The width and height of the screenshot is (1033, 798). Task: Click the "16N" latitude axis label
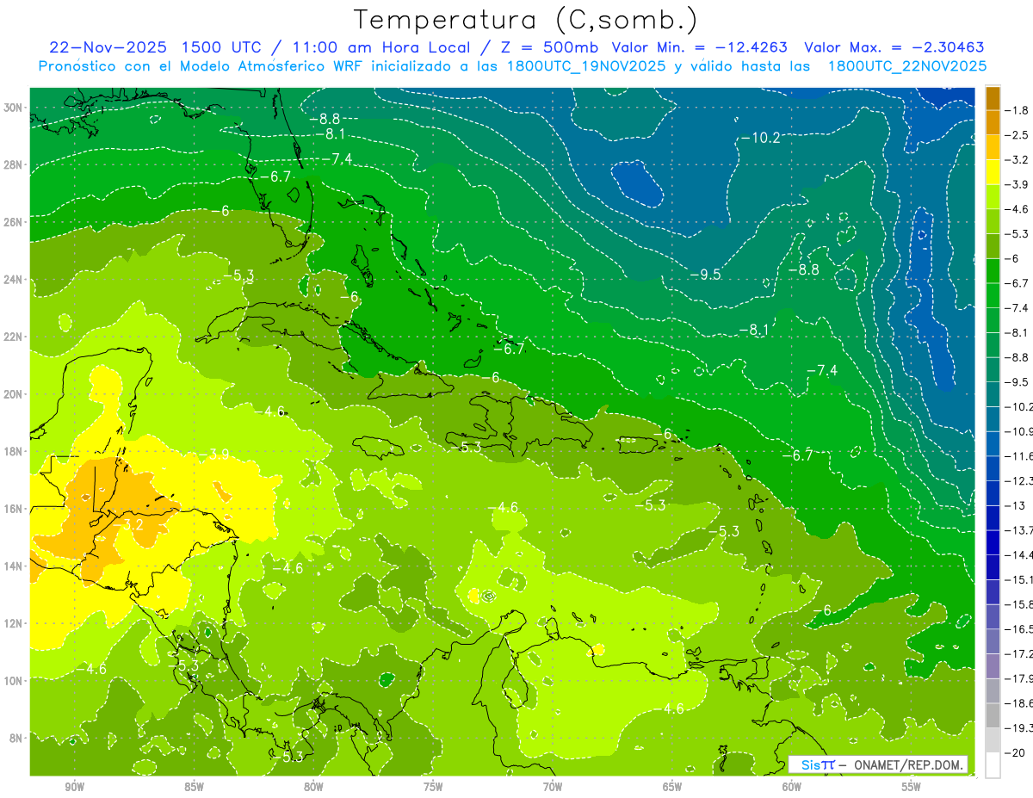pos(14,508)
